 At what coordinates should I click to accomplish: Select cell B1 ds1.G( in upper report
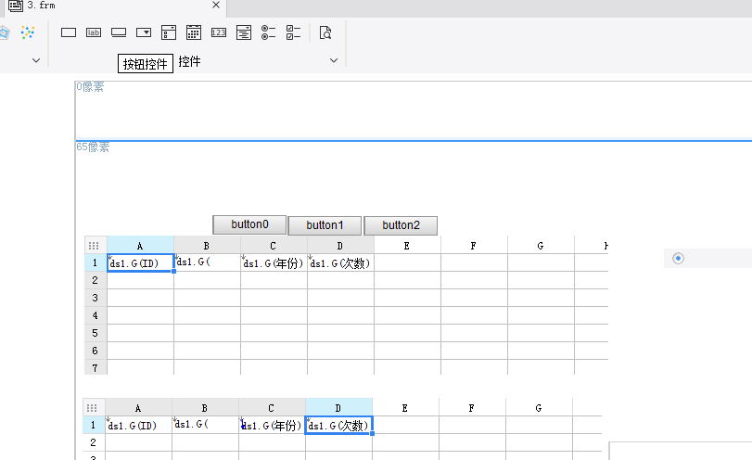pyautogui.click(x=207, y=262)
